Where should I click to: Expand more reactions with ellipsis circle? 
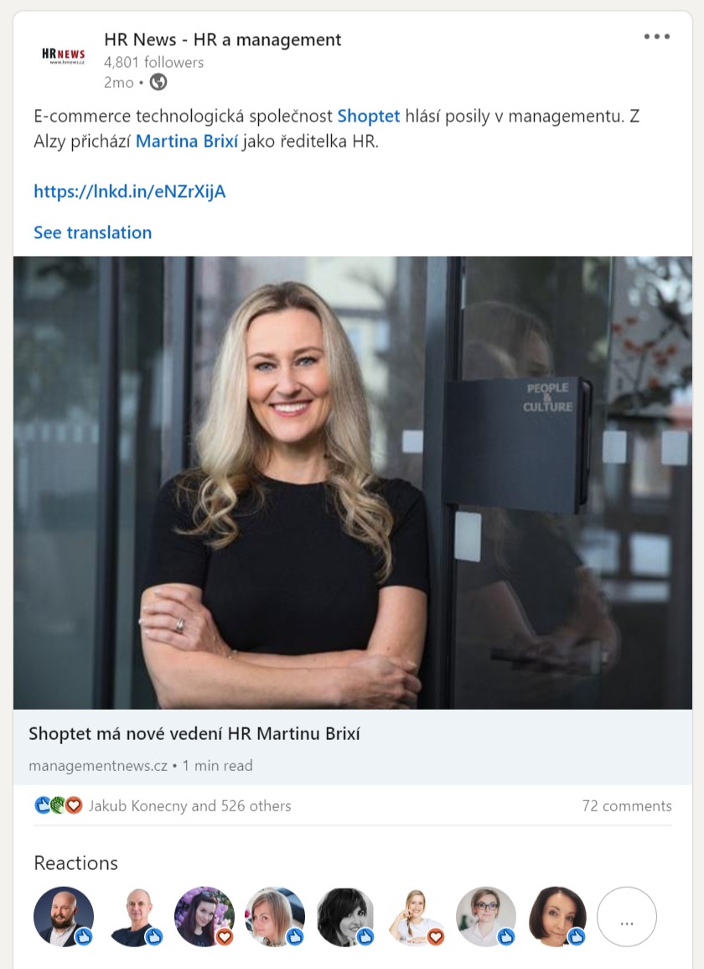click(x=627, y=916)
